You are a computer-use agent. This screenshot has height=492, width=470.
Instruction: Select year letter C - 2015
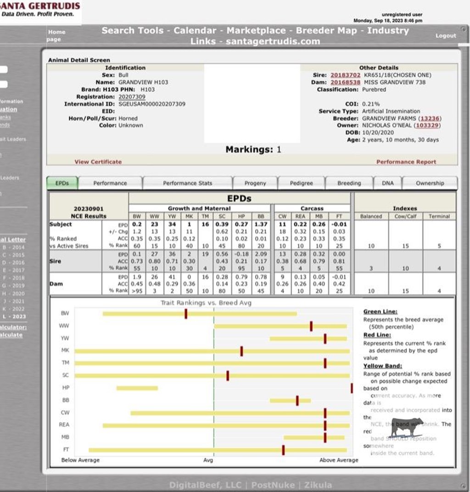pyautogui.click(x=13, y=255)
